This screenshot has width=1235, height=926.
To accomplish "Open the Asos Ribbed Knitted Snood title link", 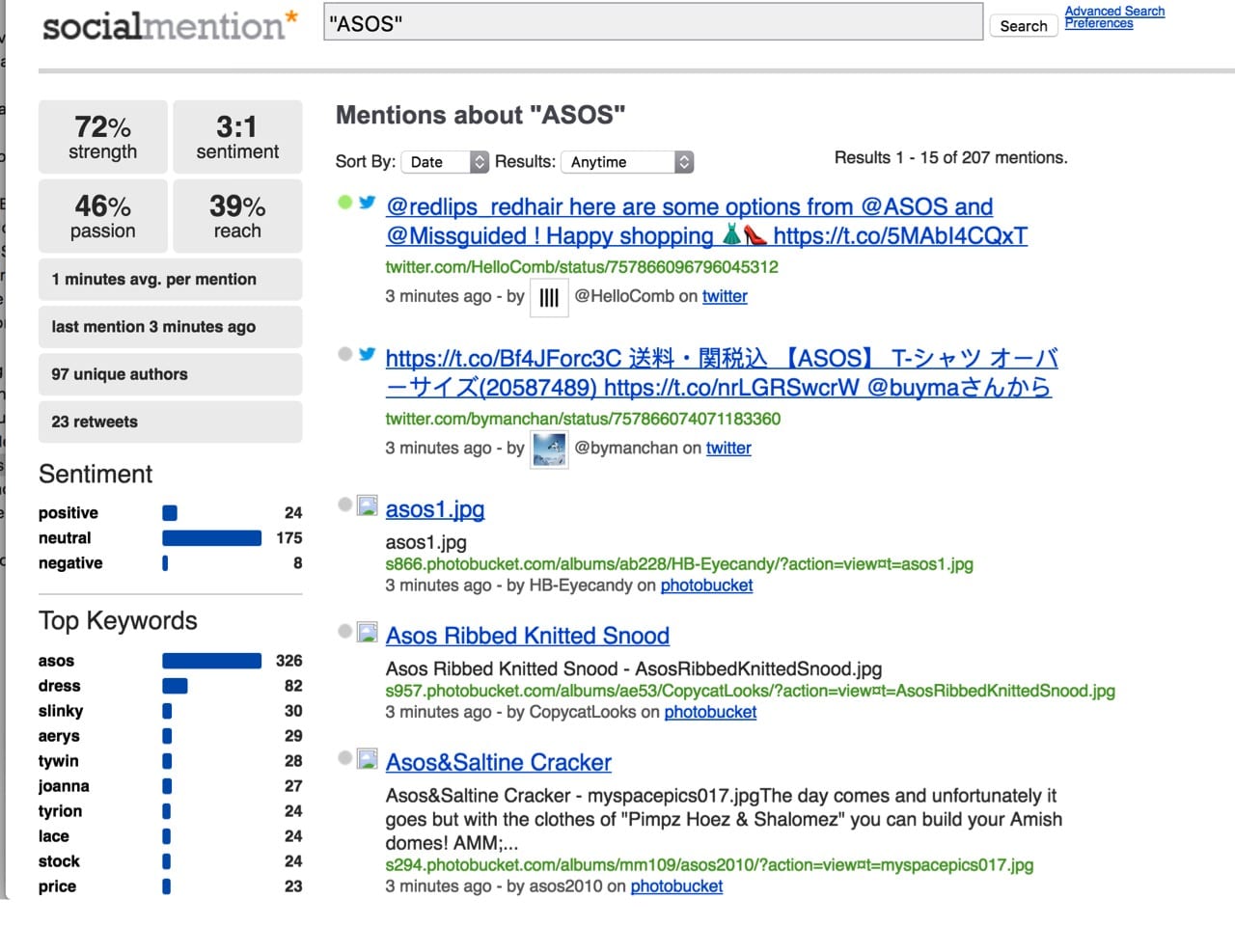I will pyautogui.click(x=528, y=636).
